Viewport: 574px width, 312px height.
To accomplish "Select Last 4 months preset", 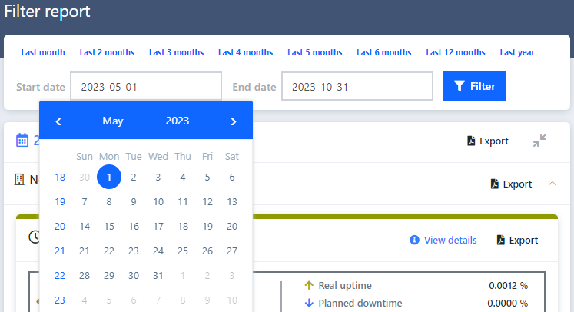I will [x=246, y=52].
